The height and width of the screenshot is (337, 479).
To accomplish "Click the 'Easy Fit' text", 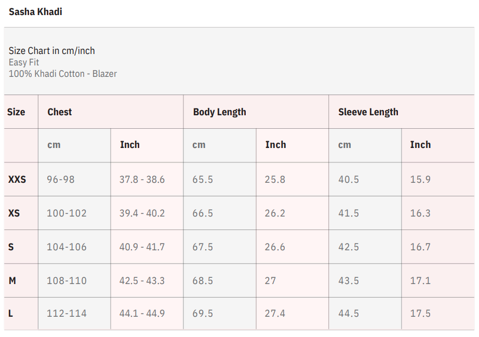I will [24, 62].
